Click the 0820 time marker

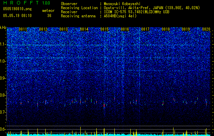(x=206, y=29)
